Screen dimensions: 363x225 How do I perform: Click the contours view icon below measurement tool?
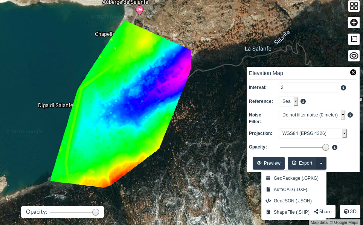pyautogui.click(x=354, y=56)
